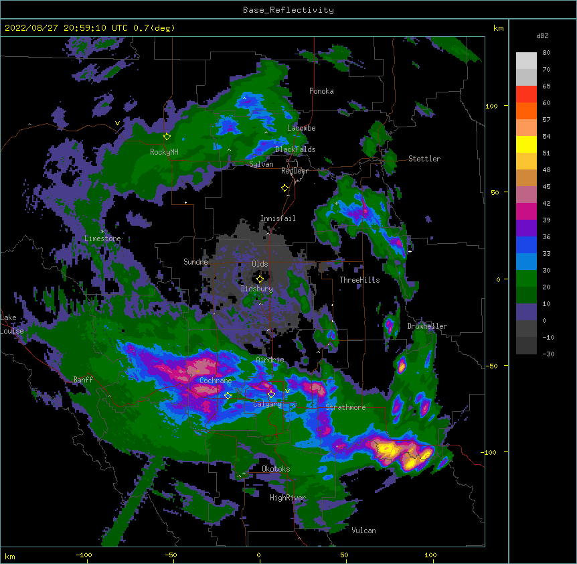This screenshot has width=577, height=564.
Task: Select the orange 57-60 dBZ legend swatch
Action: 526,111
